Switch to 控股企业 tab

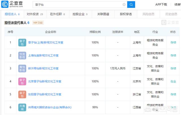click(80, 14)
